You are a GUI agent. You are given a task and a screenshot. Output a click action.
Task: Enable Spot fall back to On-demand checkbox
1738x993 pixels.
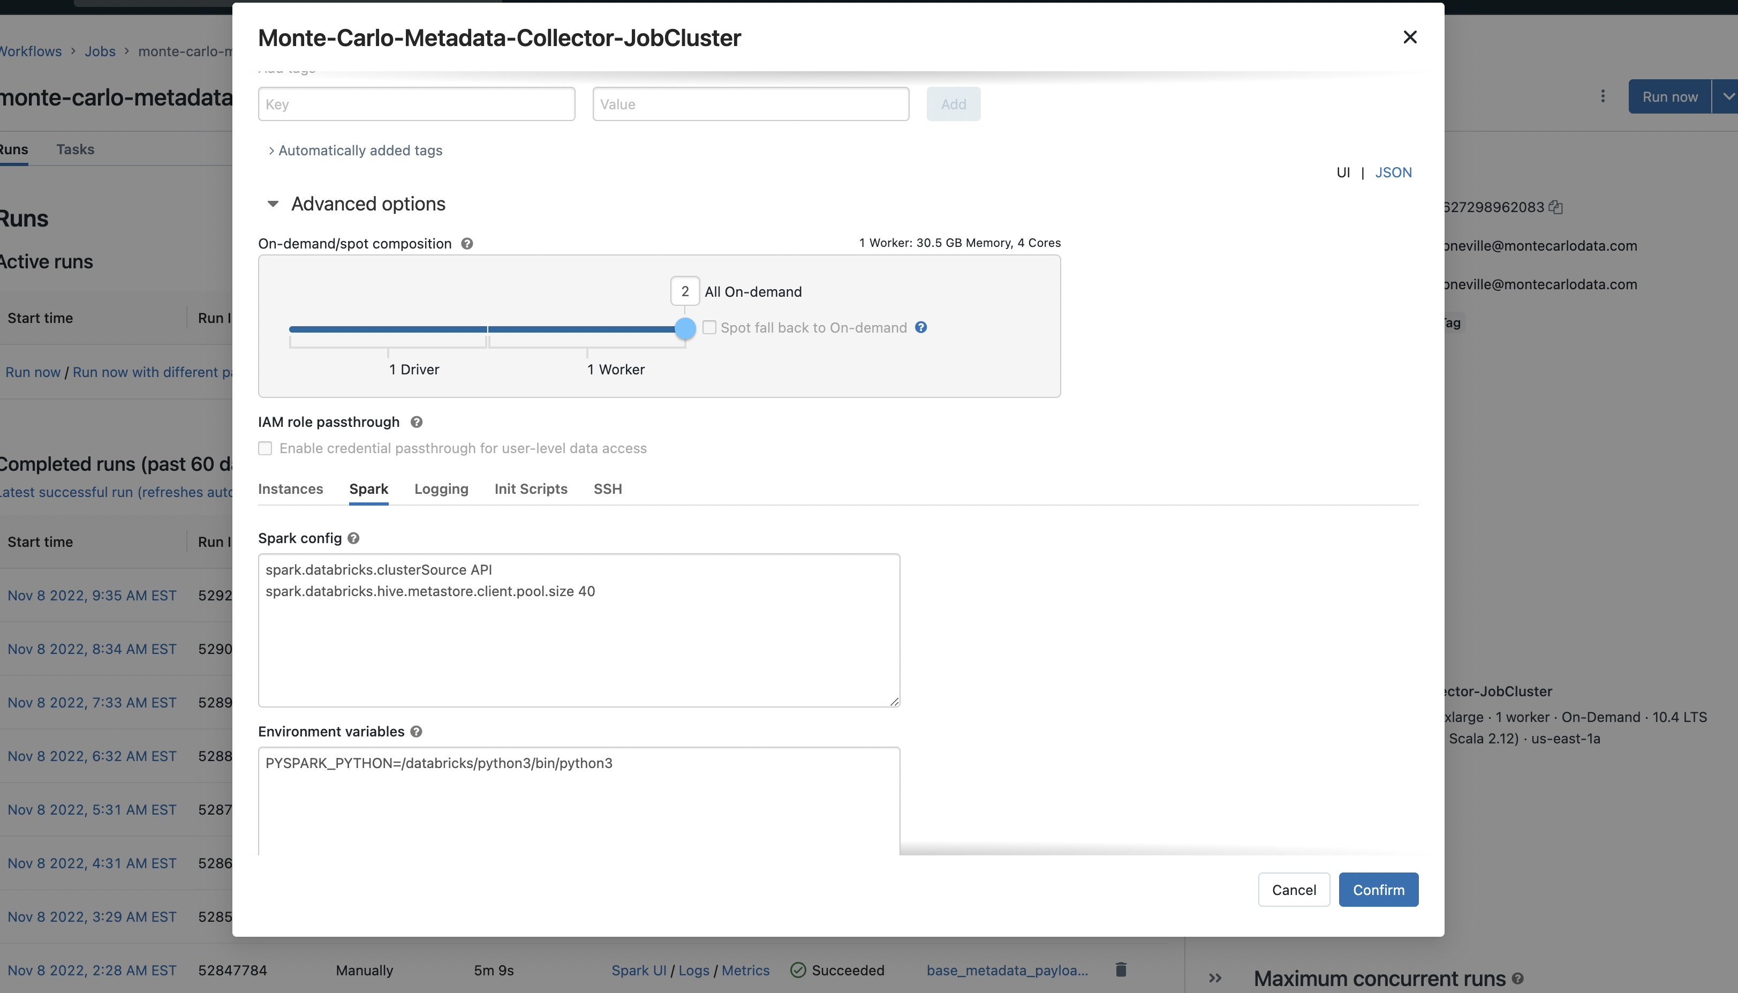(709, 327)
